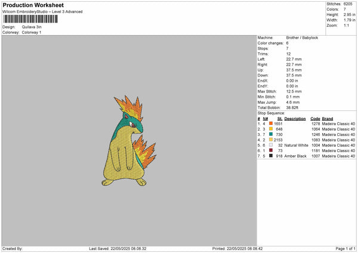Click the 'Production Worksheet' title

[x=33, y=5]
